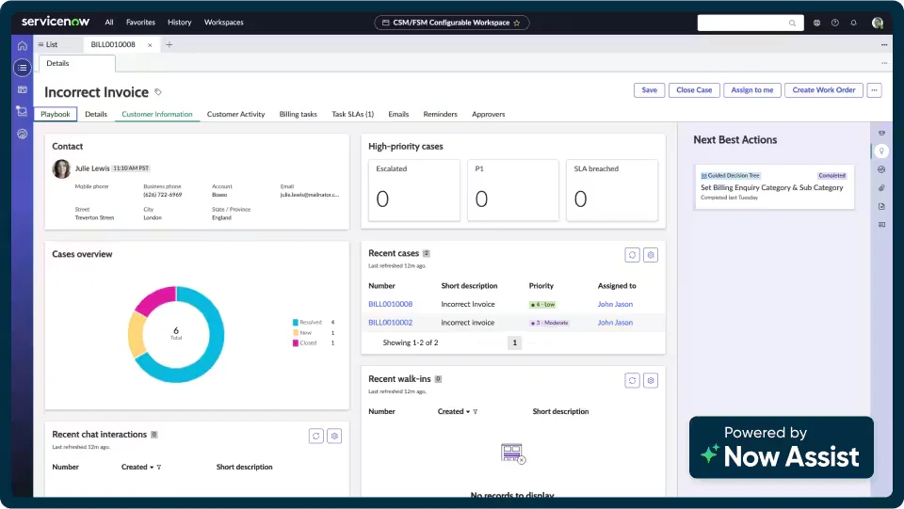The image size is (904, 509).
Task: Expand the Workspaces menu in top bar
Action: (x=223, y=23)
